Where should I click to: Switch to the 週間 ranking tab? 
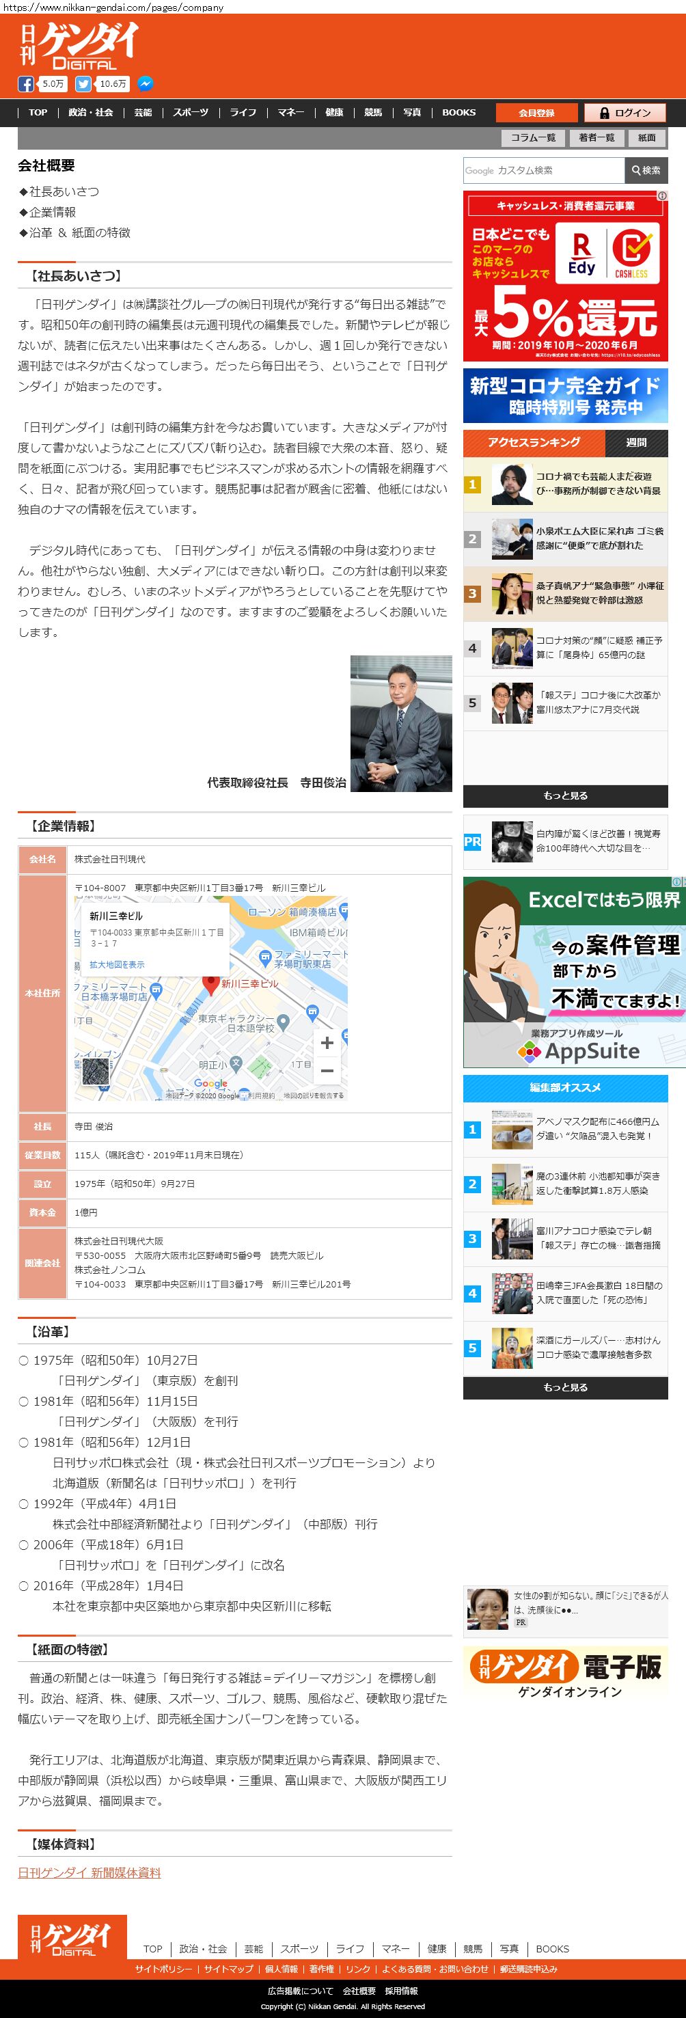(x=636, y=443)
